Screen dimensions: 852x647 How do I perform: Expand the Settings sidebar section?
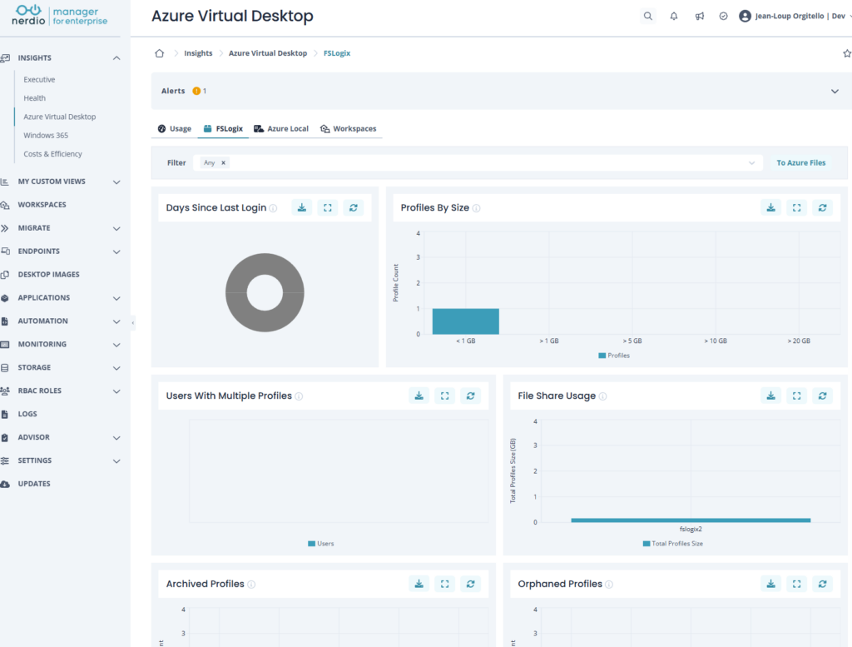coord(116,461)
